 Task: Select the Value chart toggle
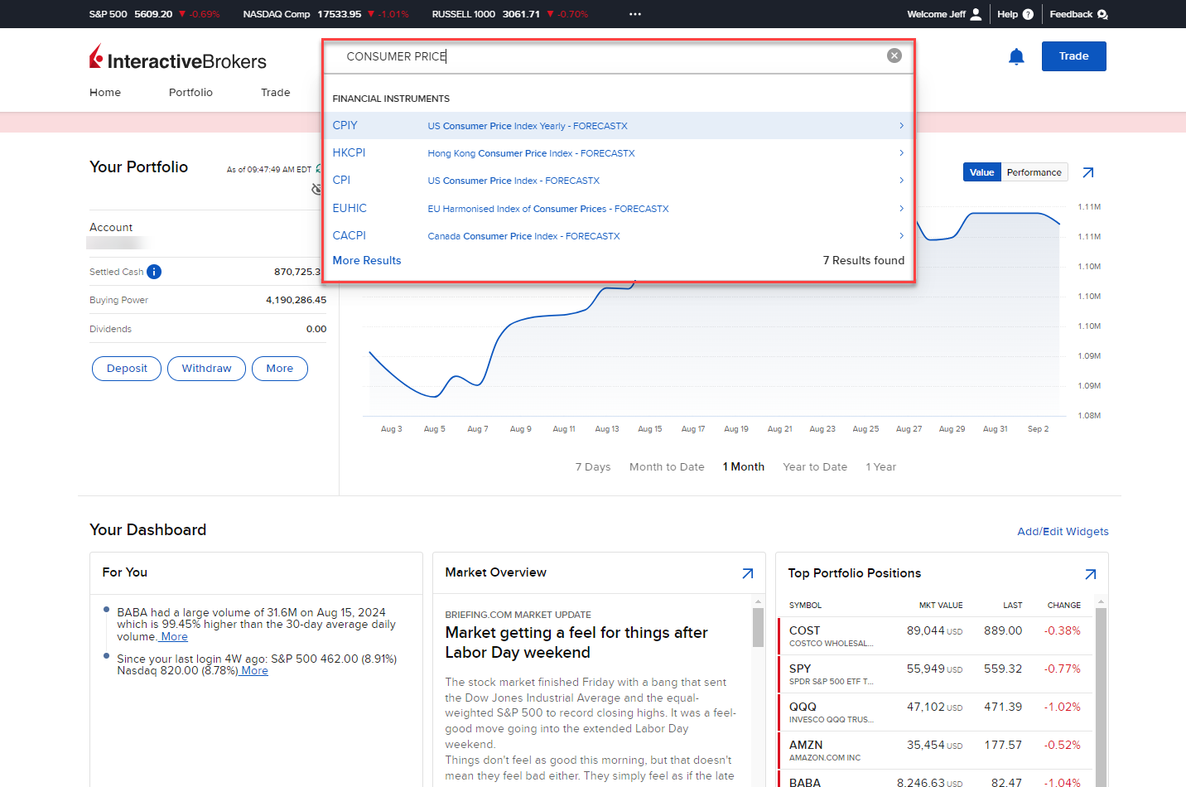[982, 171]
